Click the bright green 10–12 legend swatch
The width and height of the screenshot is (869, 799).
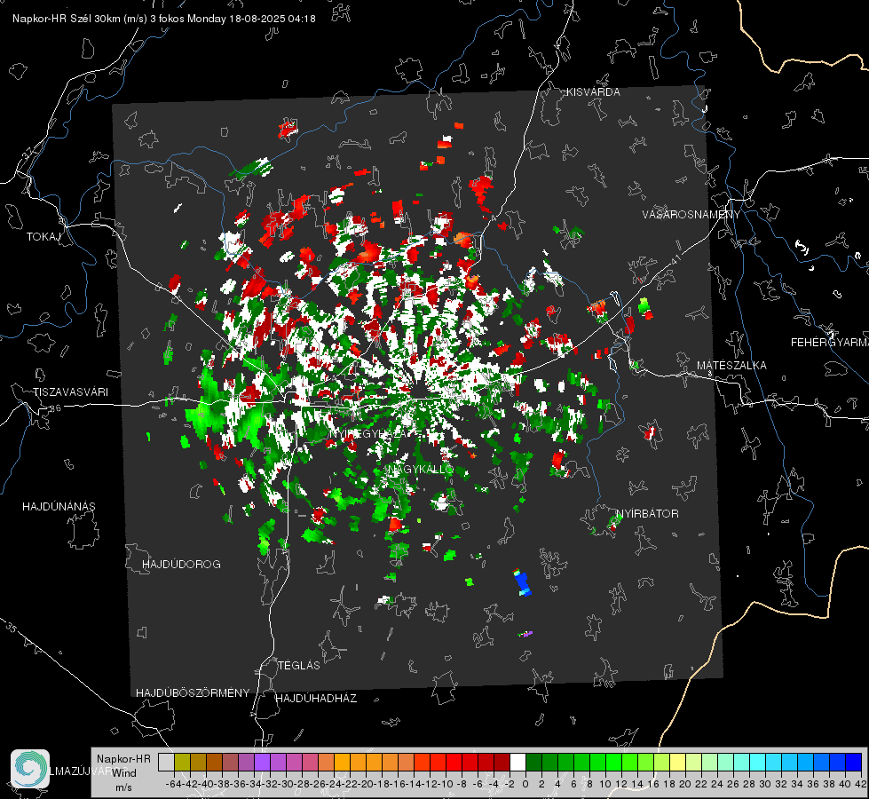(613, 762)
